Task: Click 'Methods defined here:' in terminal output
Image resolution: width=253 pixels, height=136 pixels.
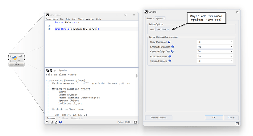Action: tap(69, 109)
